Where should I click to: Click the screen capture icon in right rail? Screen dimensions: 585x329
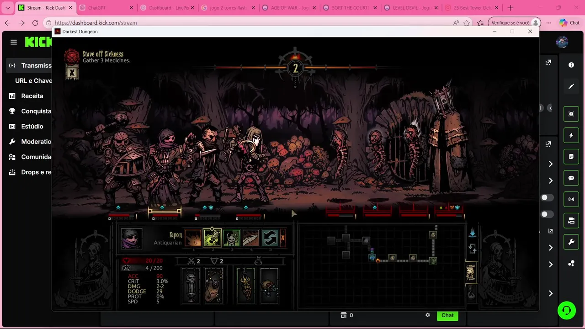[x=571, y=114]
